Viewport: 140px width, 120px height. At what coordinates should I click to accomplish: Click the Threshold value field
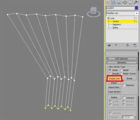128,117
